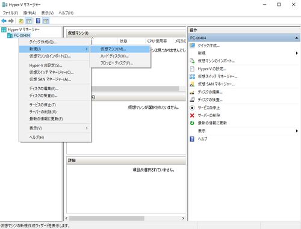Click bottom horizontal scrollbar thumb

[107, 218]
